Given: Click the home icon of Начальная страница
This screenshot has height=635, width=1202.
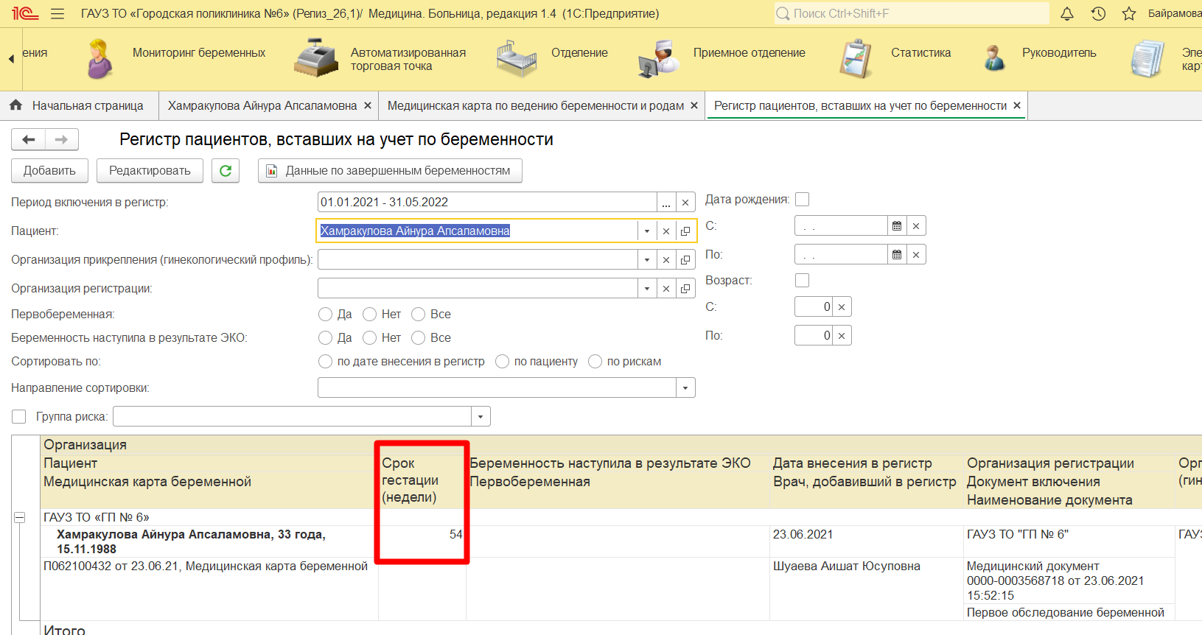Looking at the screenshot, I should (x=15, y=105).
